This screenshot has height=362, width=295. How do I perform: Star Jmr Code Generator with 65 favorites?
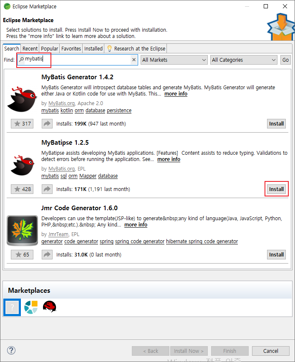pyautogui.click(x=22, y=255)
